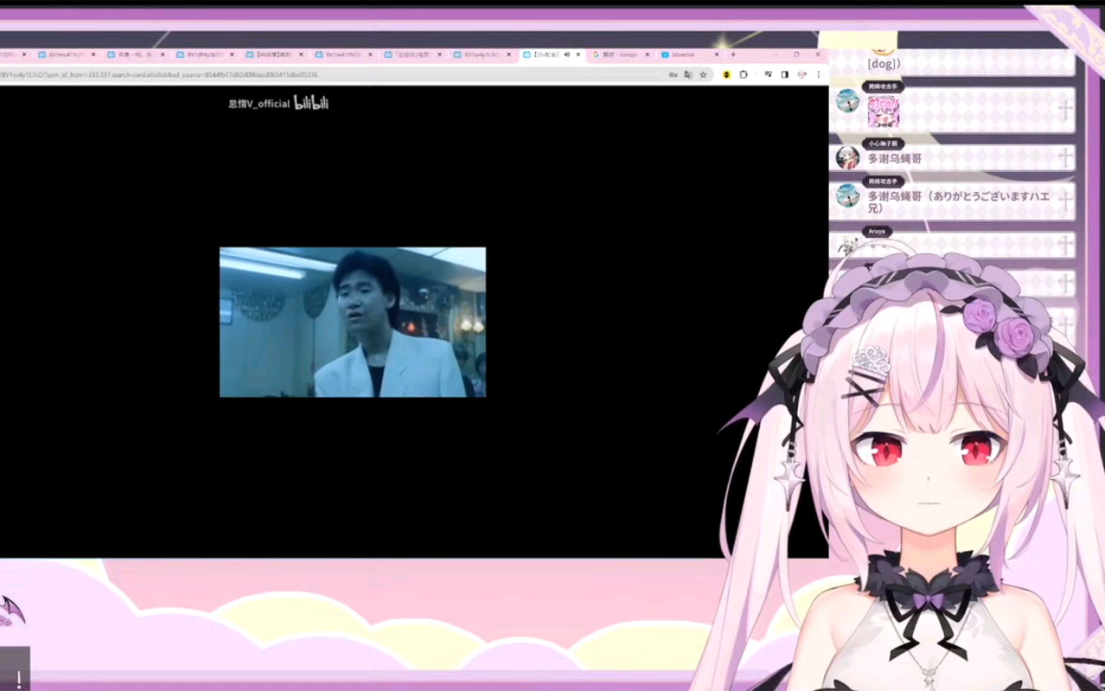Mute the active tab via speaker icon
This screenshot has height=691, width=1105.
click(x=567, y=54)
